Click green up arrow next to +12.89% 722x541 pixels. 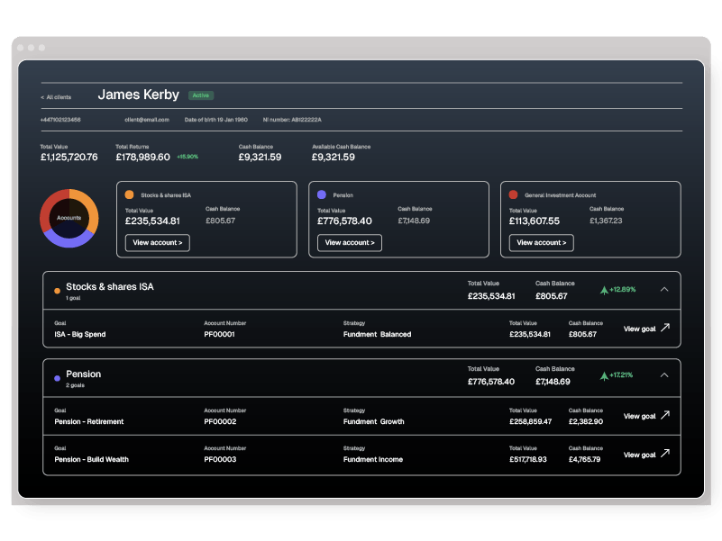(604, 290)
